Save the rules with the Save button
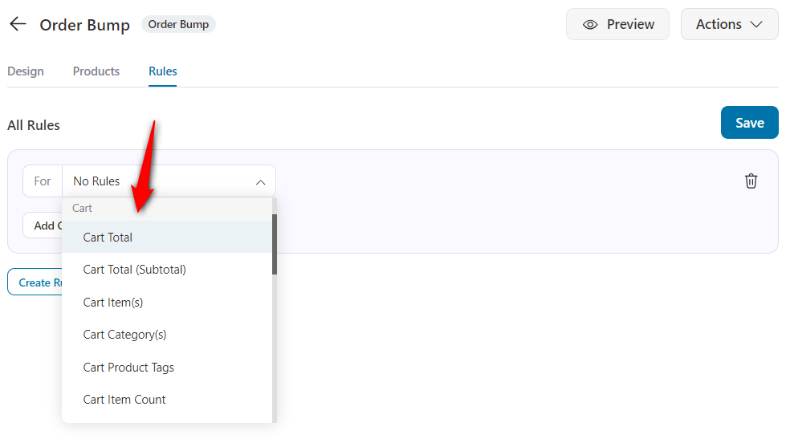Image resolution: width=786 pixels, height=443 pixels. pos(749,123)
